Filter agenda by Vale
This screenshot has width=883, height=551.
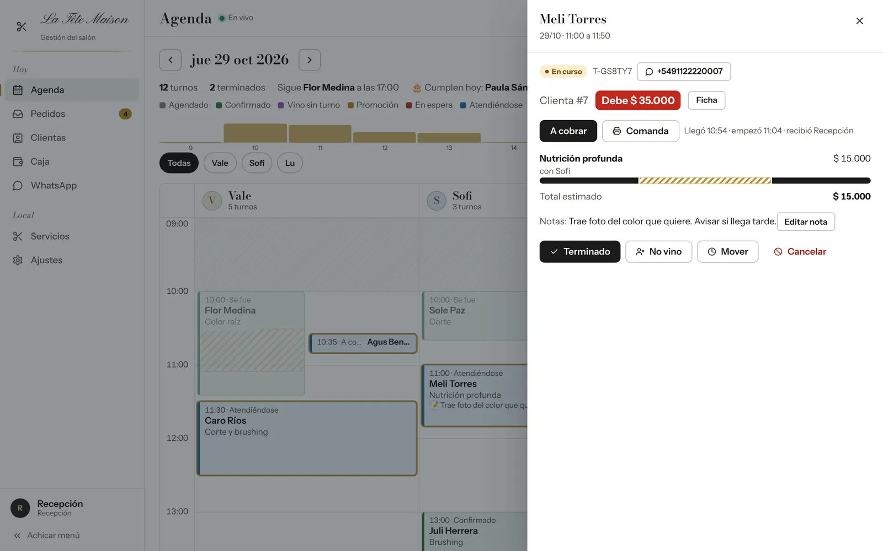[x=220, y=163]
